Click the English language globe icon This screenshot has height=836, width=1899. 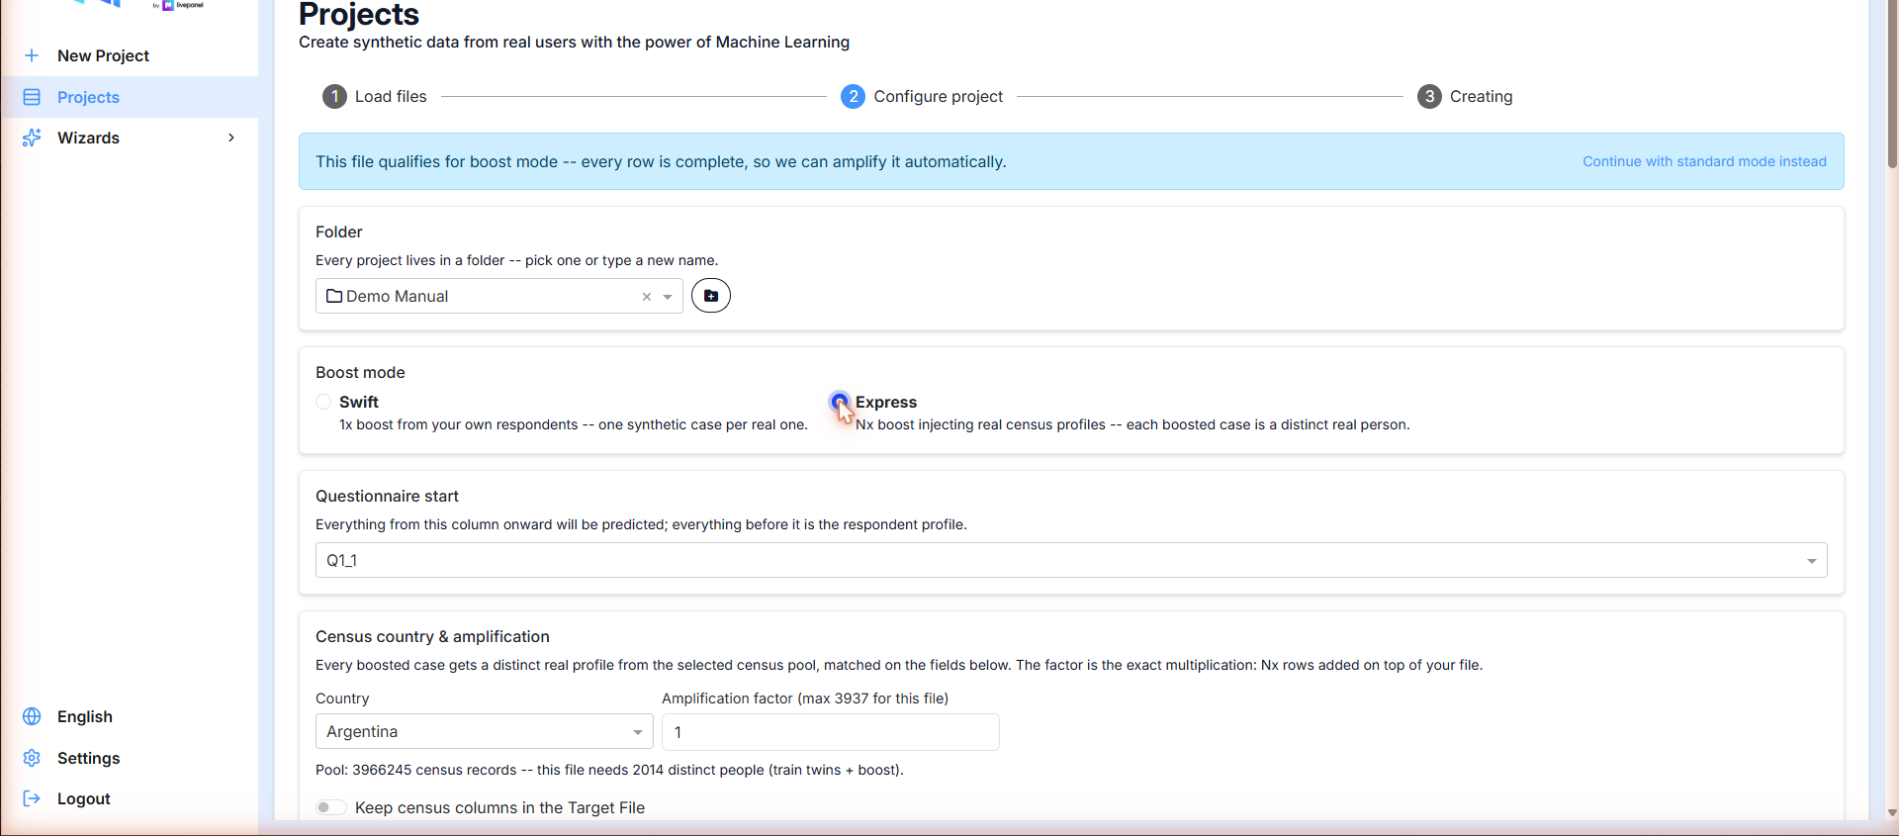pos(32,716)
